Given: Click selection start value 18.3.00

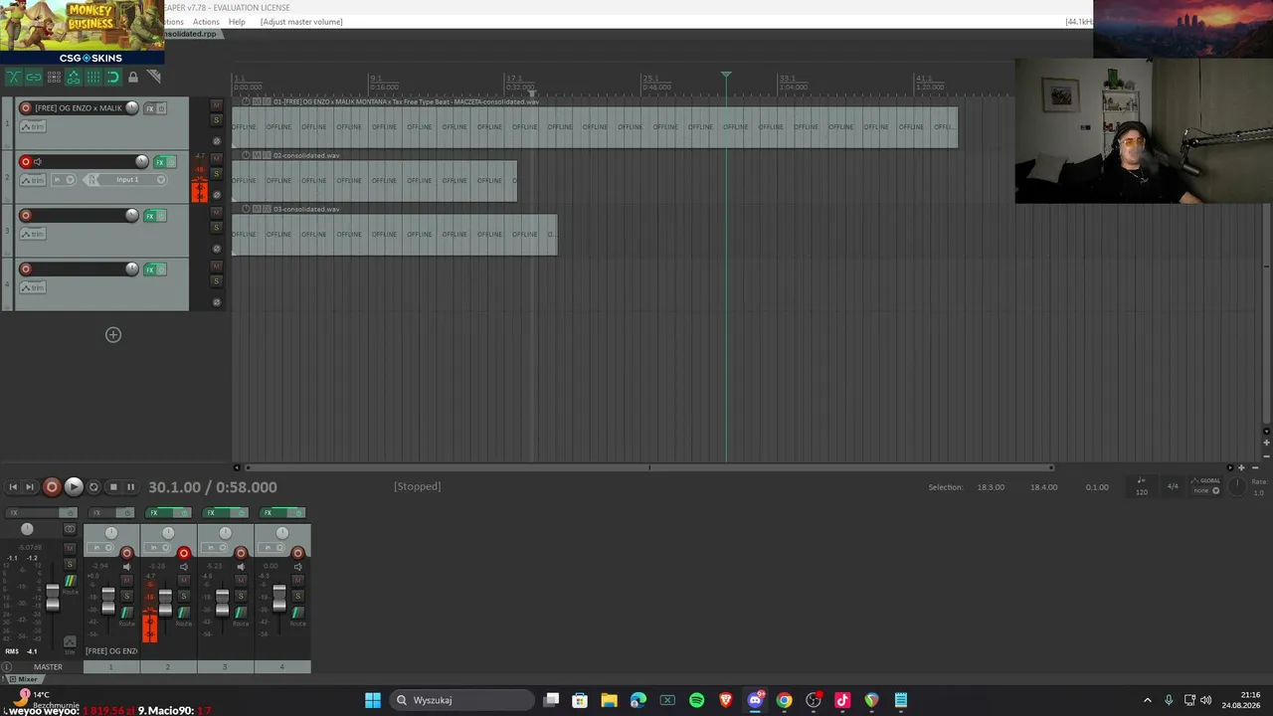Looking at the screenshot, I should pos(991,487).
